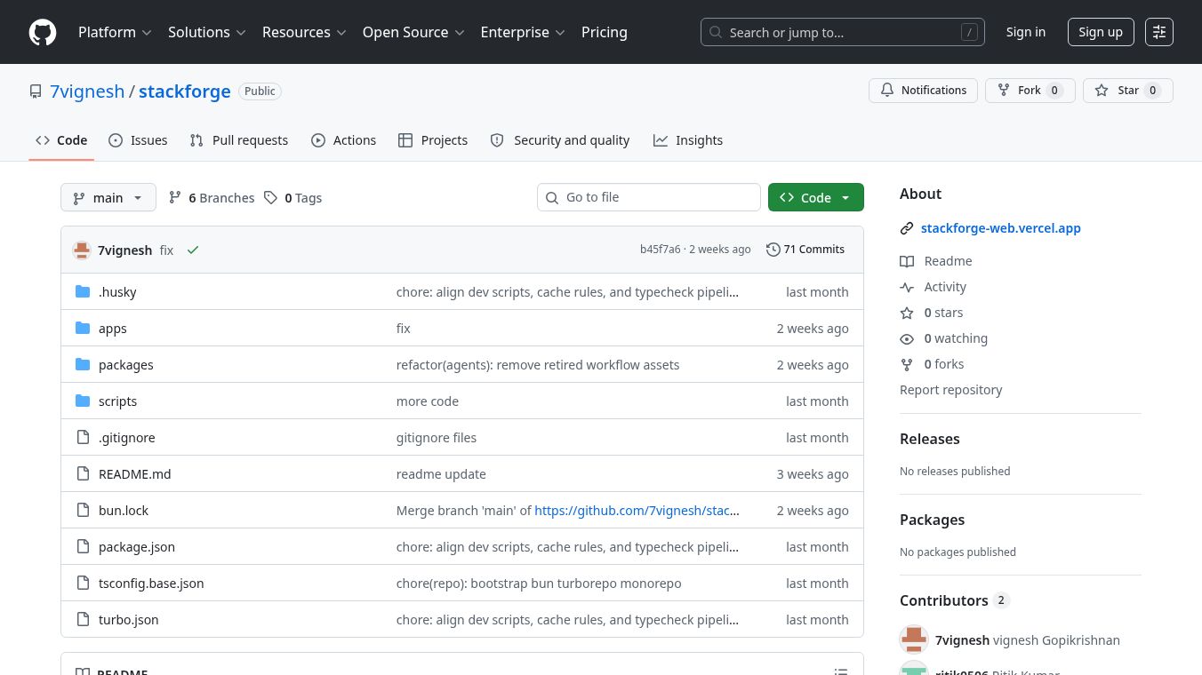This screenshot has height=675, width=1202.
Task: Expand the Platform menu
Action: pos(115,33)
